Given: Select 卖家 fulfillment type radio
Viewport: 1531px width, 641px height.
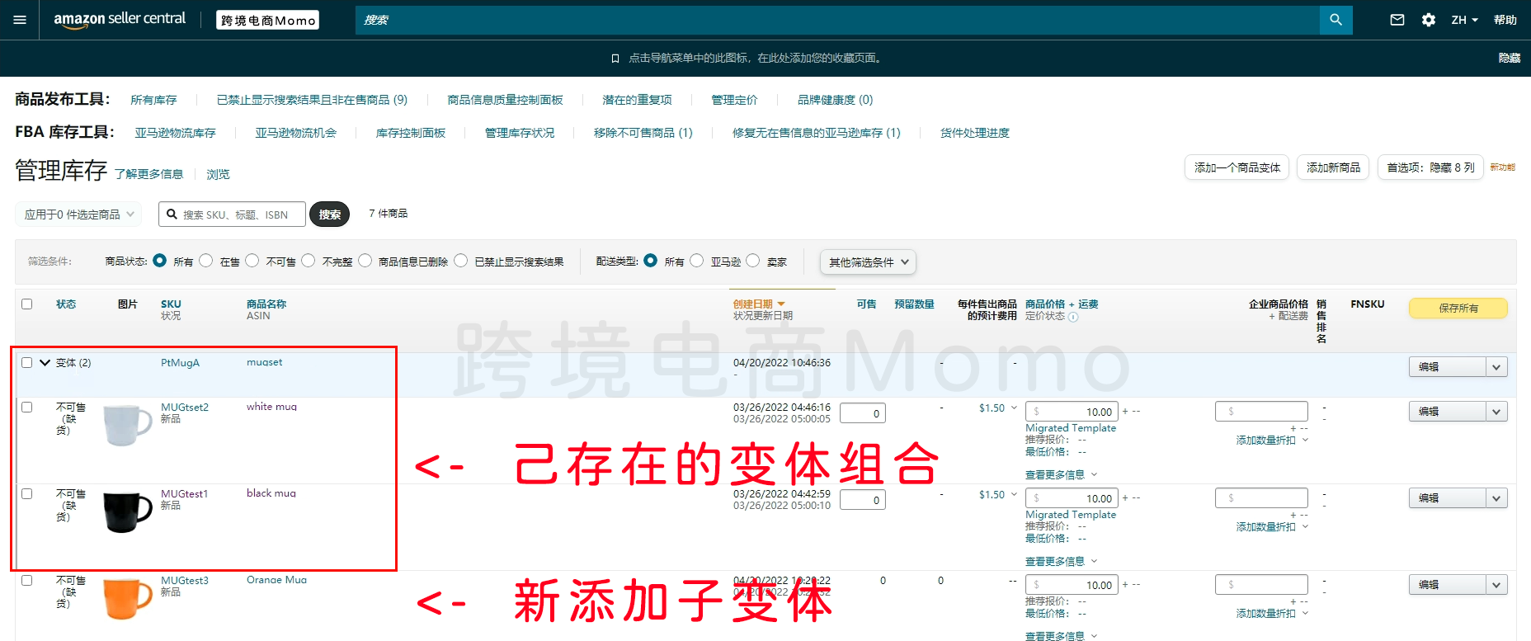Looking at the screenshot, I should click(x=753, y=261).
